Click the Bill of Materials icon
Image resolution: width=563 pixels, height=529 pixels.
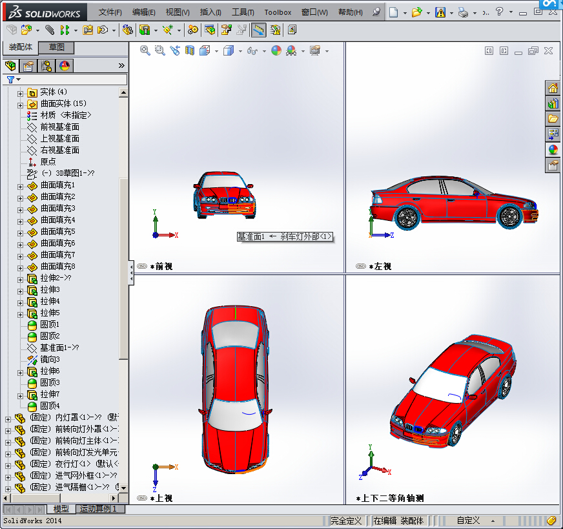click(x=210, y=30)
